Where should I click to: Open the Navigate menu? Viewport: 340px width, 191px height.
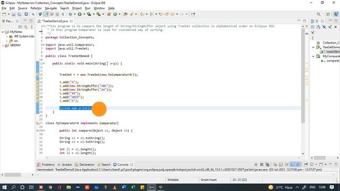[x=51, y=8]
